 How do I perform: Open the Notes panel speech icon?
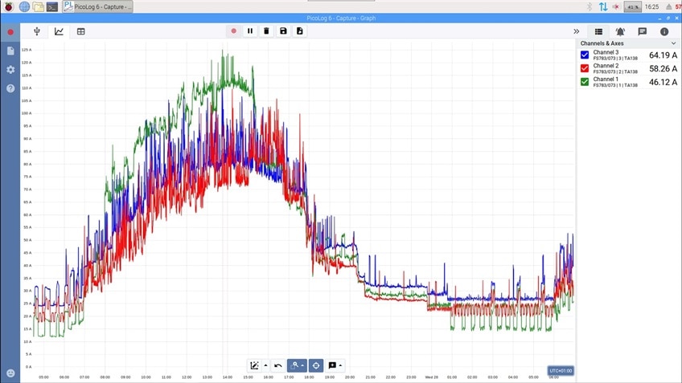click(642, 31)
